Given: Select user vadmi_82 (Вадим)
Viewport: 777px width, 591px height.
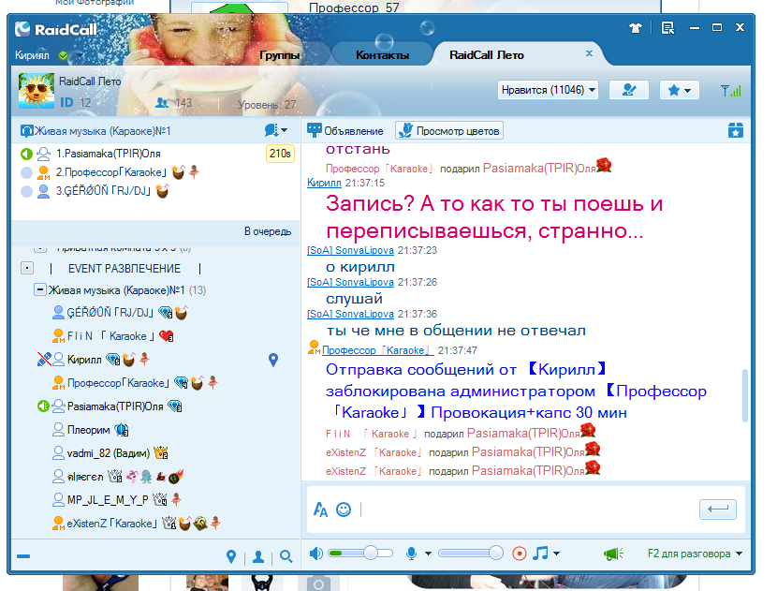Looking at the screenshot, I should coord(108,453).
